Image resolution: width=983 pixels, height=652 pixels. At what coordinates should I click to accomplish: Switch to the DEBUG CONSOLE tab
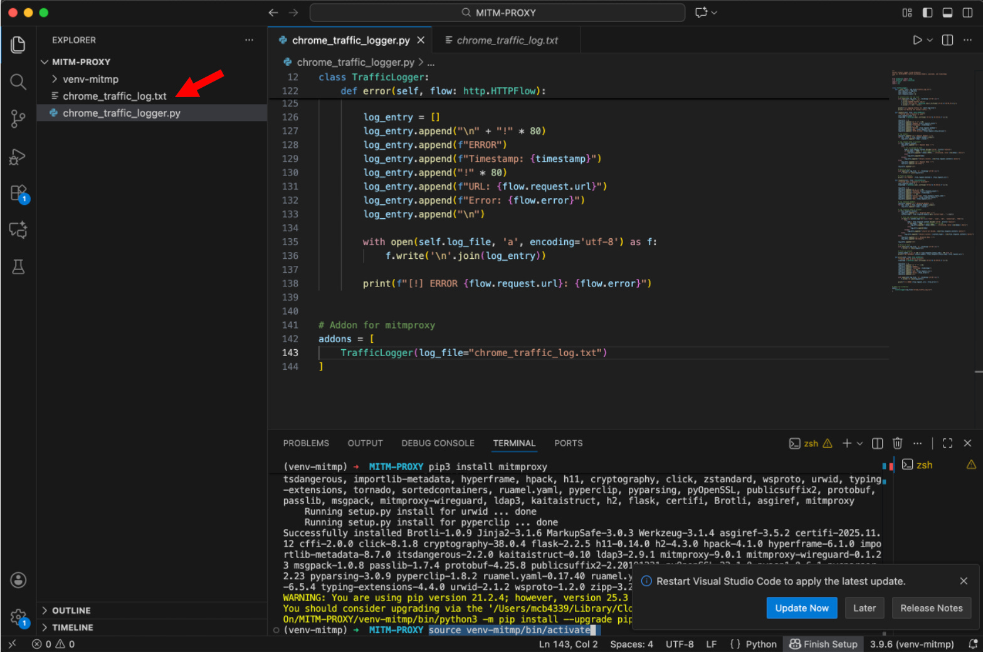pos(438,443)
